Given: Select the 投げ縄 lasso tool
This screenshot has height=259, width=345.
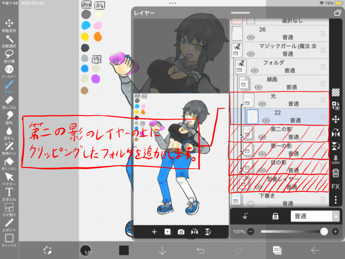Looking at the screenshot, I should (x=9, y=56).
